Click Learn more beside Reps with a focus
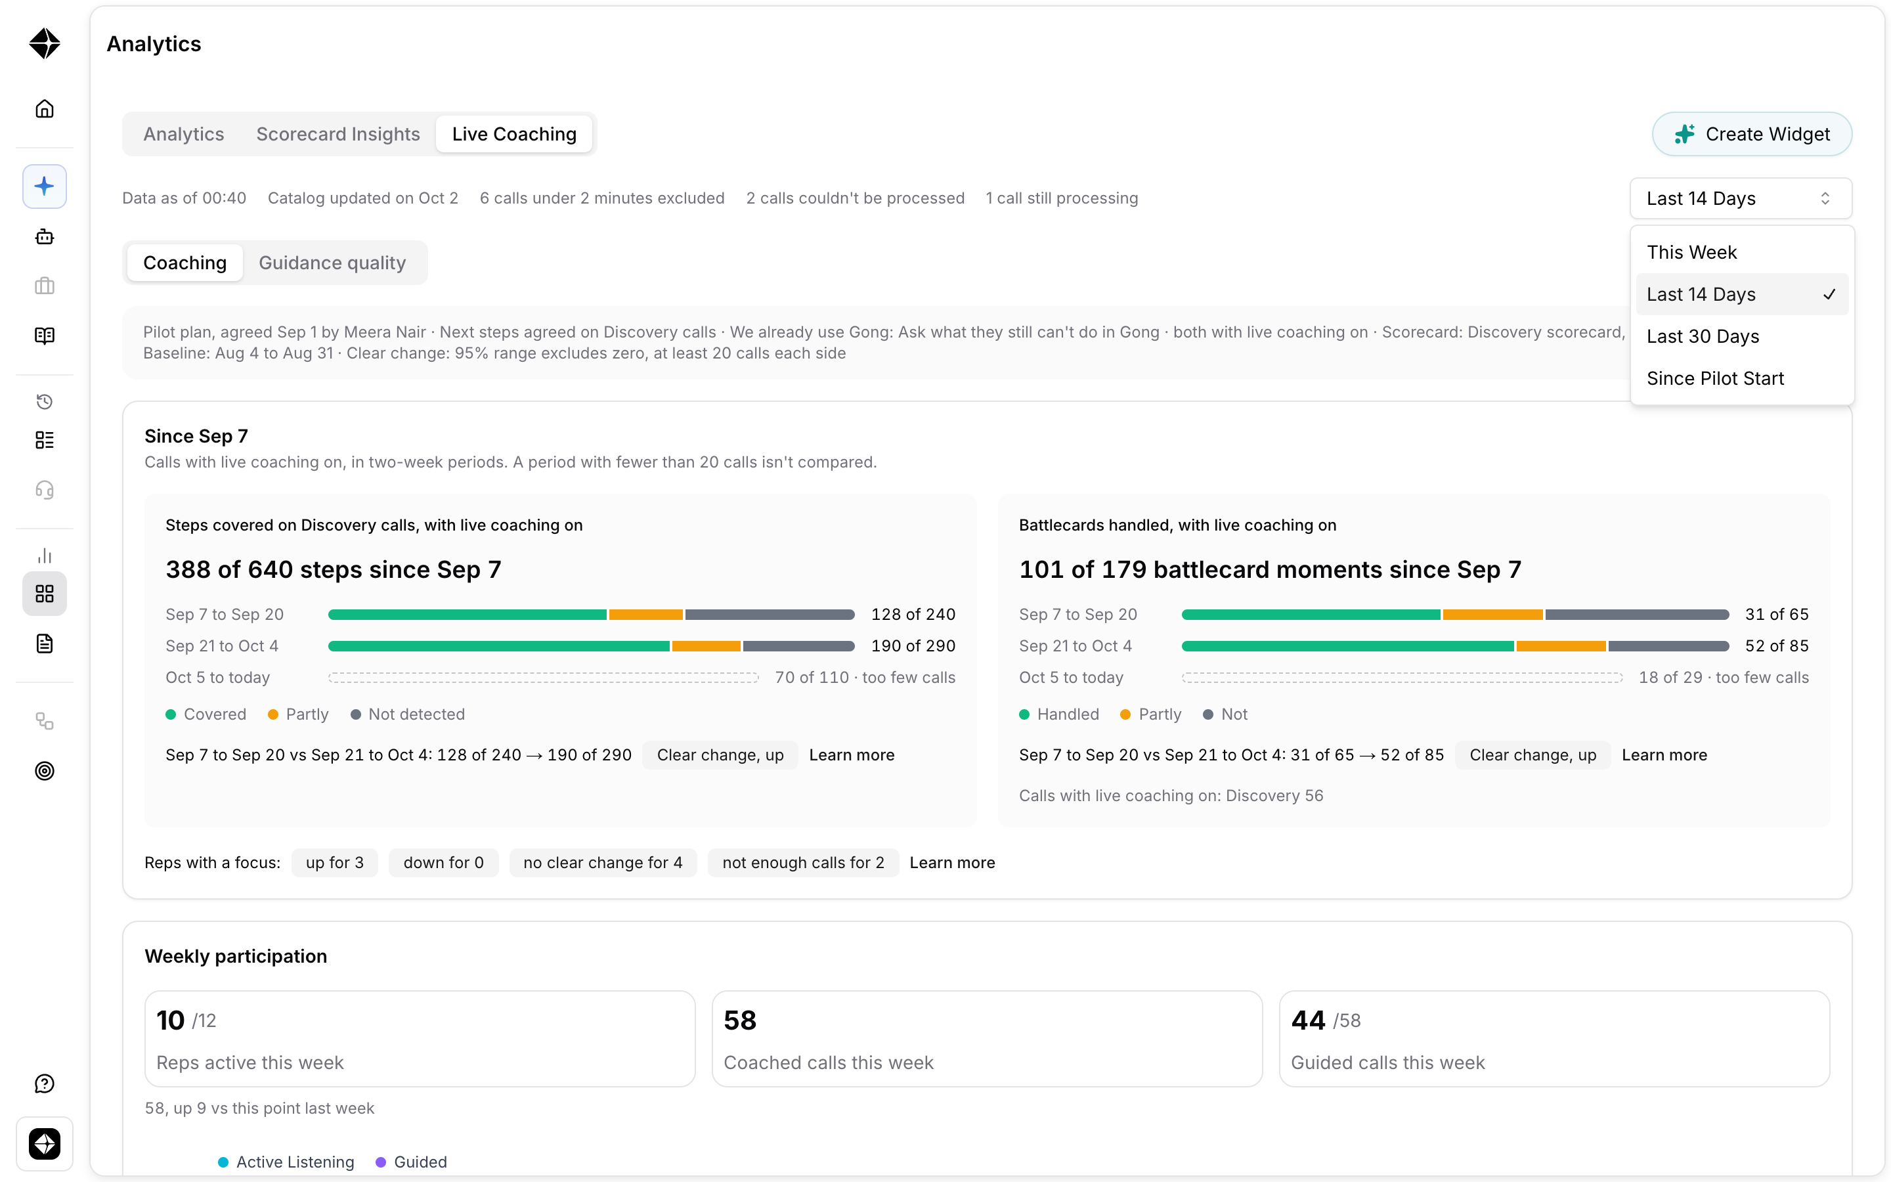 (x=952, y=863)
